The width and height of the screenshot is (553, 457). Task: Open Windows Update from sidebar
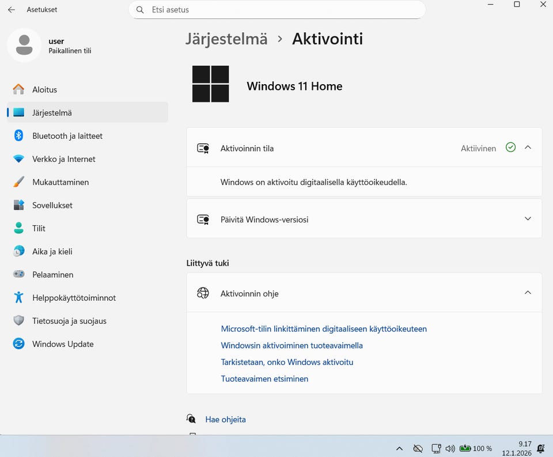(62, 344)
